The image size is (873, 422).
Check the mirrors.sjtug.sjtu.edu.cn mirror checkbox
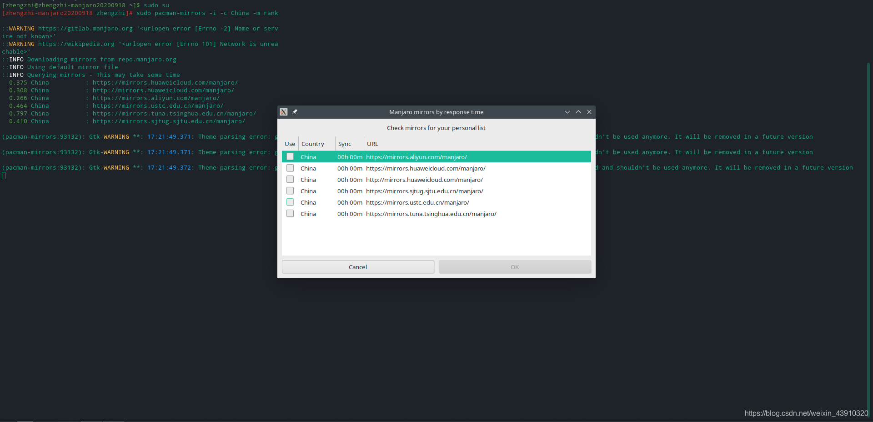coord(290,191)
